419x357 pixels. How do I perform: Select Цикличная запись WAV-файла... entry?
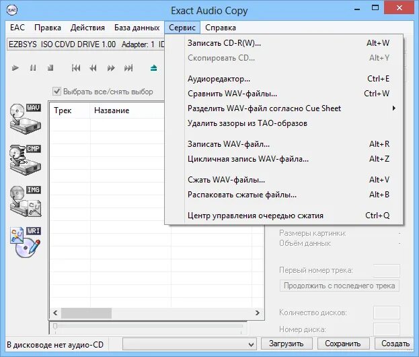[284, 159]
